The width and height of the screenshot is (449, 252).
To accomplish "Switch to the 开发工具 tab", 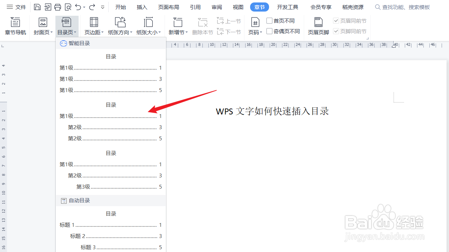I will (x=288, y=7).
